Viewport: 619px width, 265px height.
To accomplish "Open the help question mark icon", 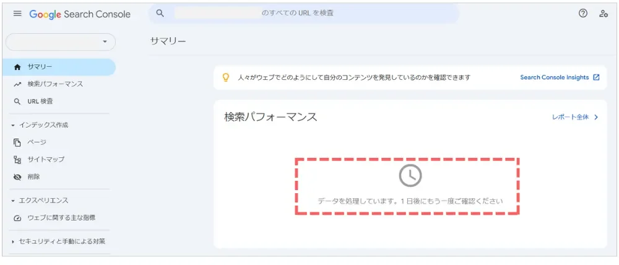I will [x=582, y=14].
